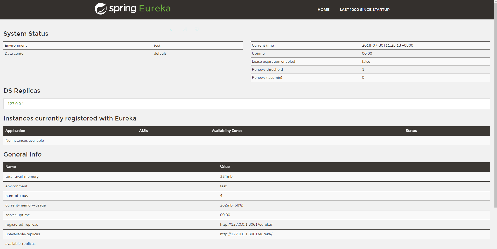Screen dimensions: 497x249
Task: Select the unavailable-replicas URL value
Action: pos(246,234)
